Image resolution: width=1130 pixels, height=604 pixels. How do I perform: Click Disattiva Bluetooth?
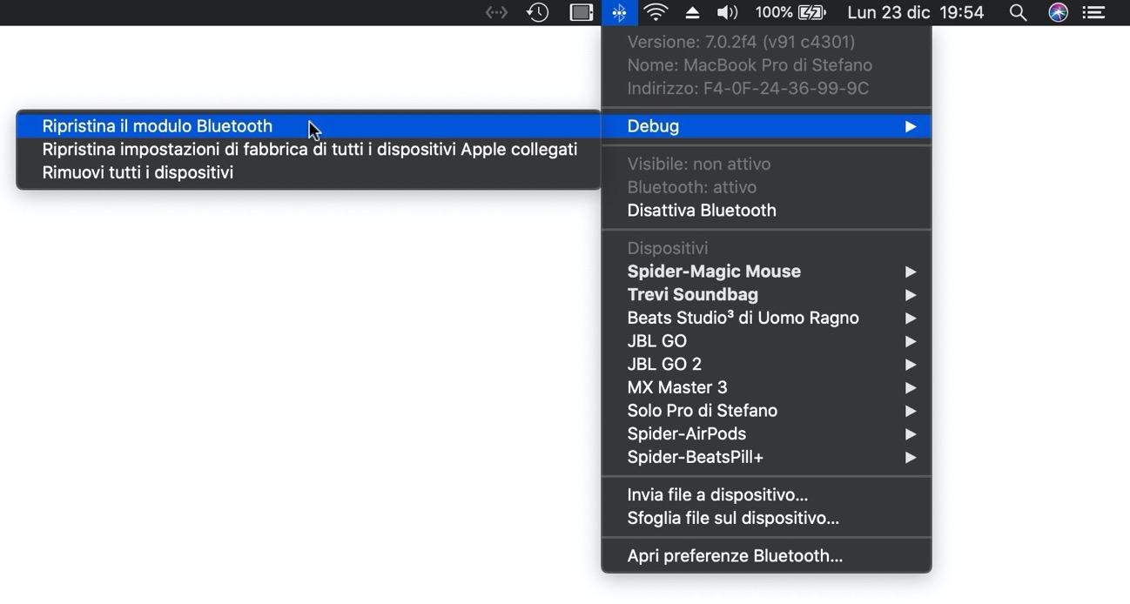(766, 211)
